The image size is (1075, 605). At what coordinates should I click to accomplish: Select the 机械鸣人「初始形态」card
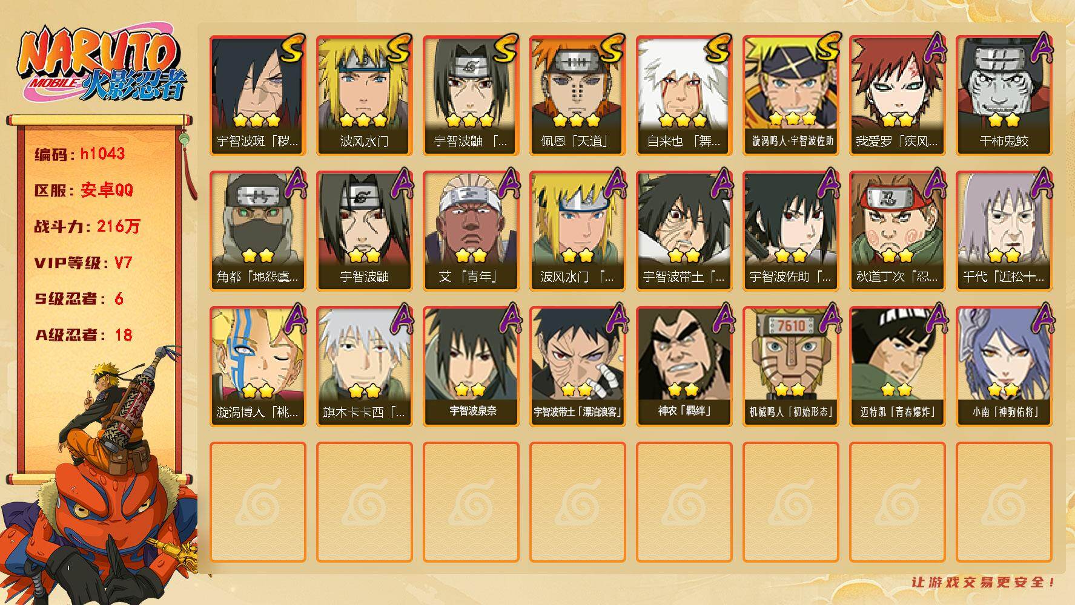(x=790, y=366)
